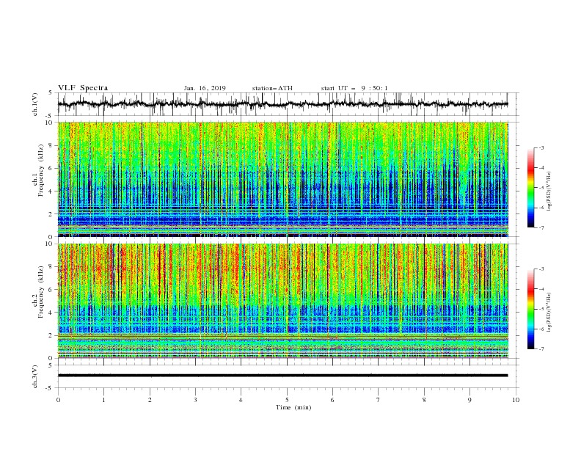Click the "-4" tick of ch.2 colorbar

tap(541, 289)
